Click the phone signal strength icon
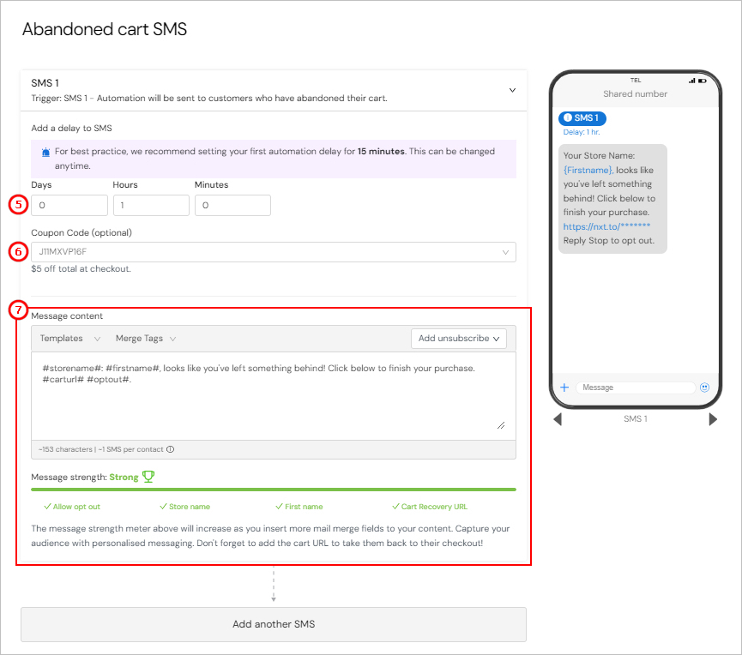This screenshot has width=742, height=655. click(692, 81)
